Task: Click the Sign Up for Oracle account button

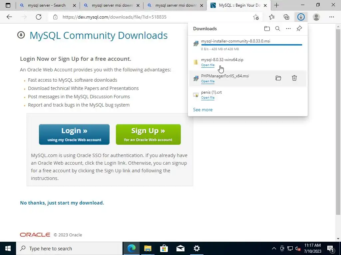Action: click(x=148, y=134)
